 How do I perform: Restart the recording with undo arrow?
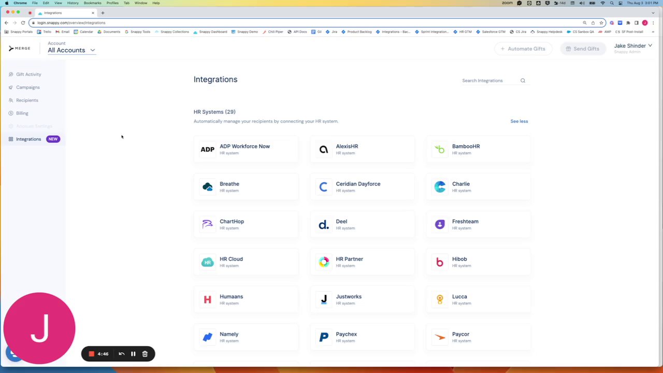click(122, 354)
